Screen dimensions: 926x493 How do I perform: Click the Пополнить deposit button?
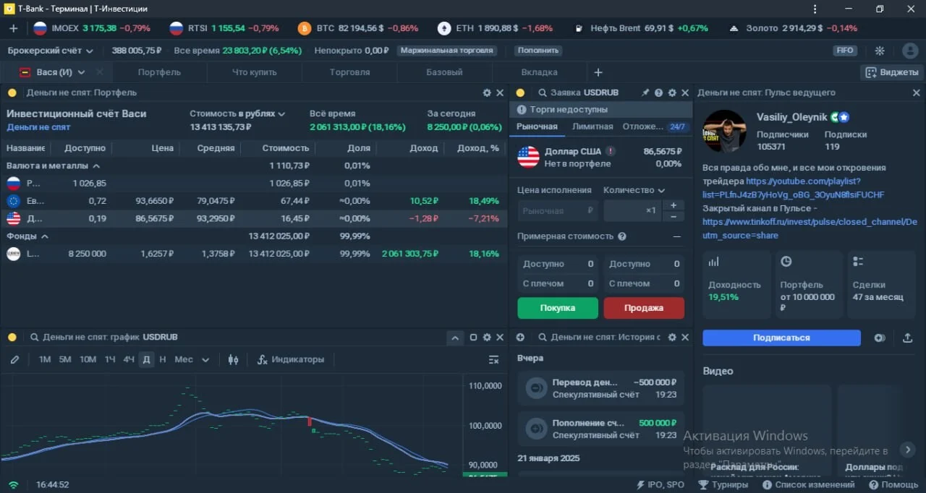(x=538, y=51)
